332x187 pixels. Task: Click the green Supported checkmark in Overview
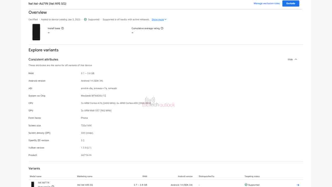pyautogui.click(x=85, y=19)
